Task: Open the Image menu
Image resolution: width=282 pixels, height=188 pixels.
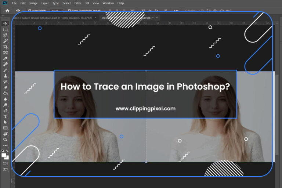Action: click(33, 3)
